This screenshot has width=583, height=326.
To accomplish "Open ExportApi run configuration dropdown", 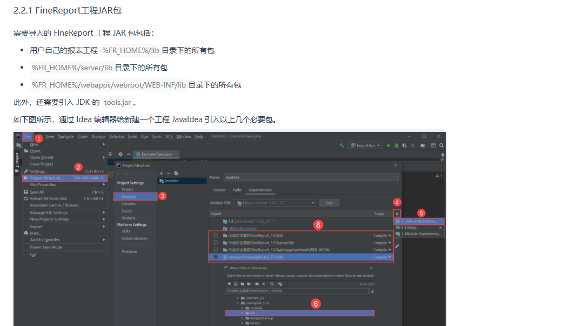I will (x=365, y=145).
